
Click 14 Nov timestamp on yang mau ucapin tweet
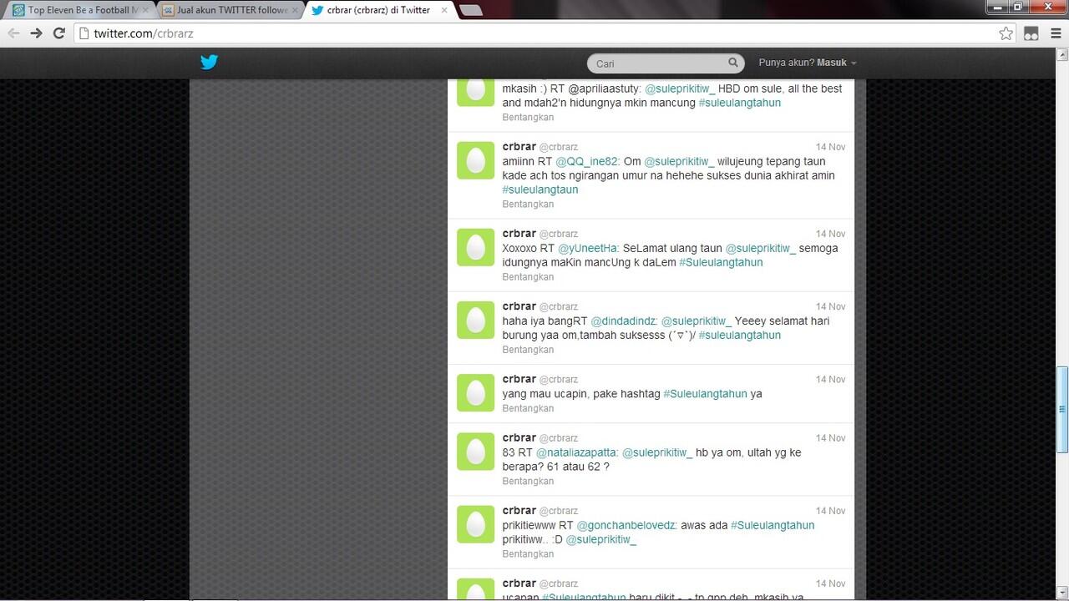point(831,379)
